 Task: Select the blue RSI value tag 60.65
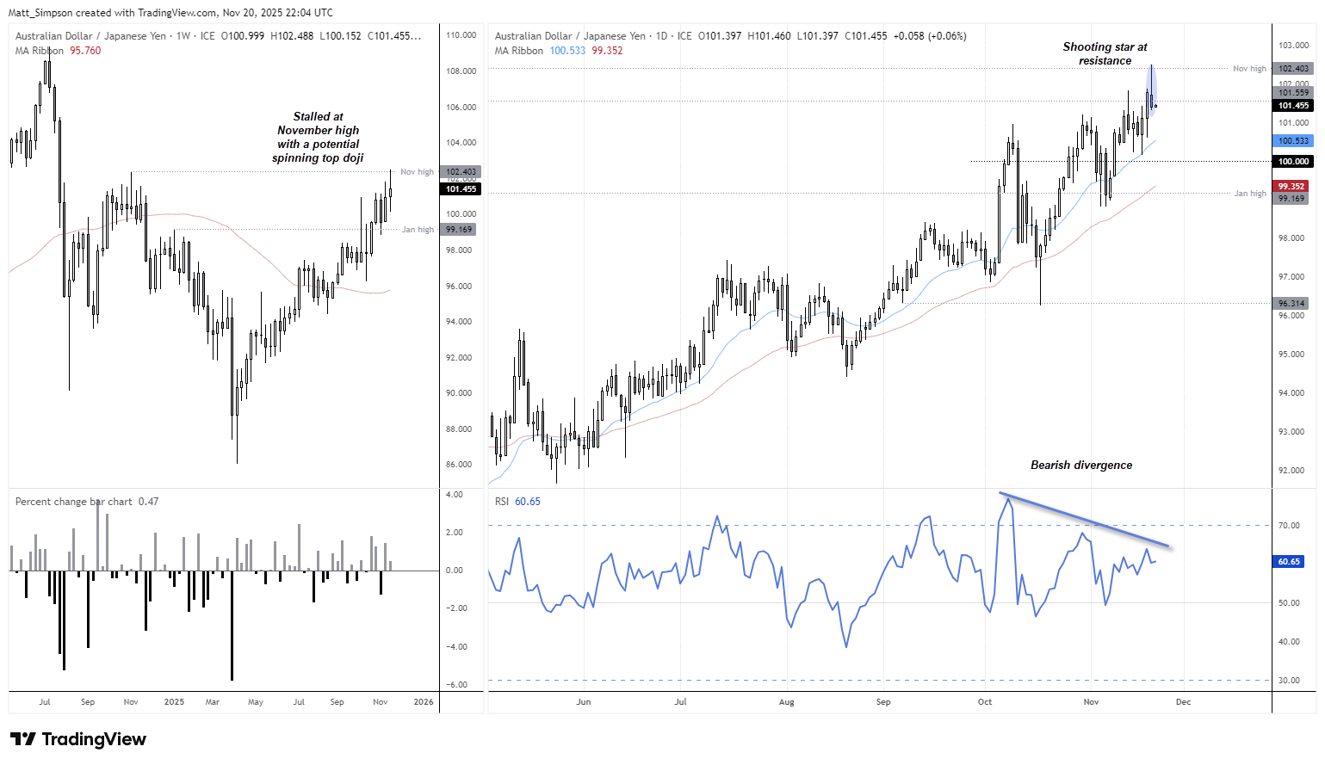[1288, 561]
